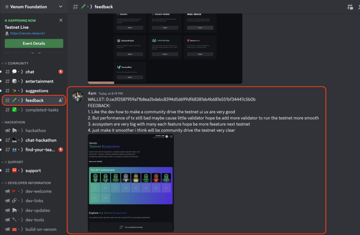360x235 pixels.
Task: Click the SOS emoji on support channel
Action: pyautogui.click(x=14, y=170)
